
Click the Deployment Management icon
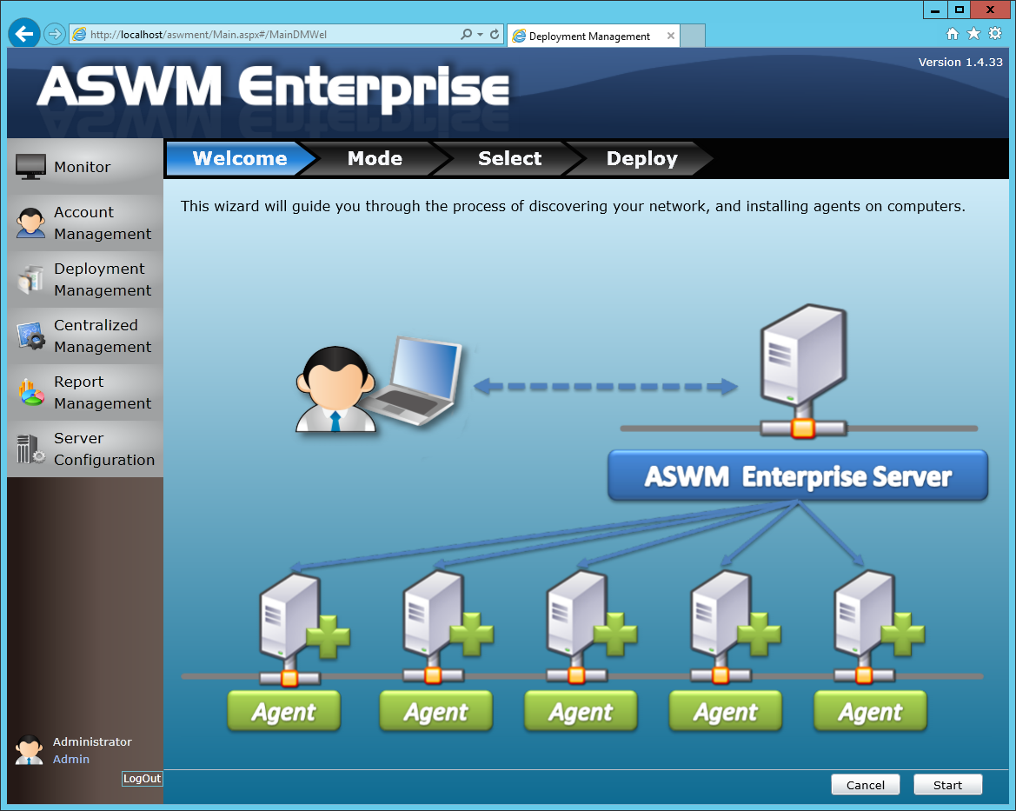pos(30,279)
